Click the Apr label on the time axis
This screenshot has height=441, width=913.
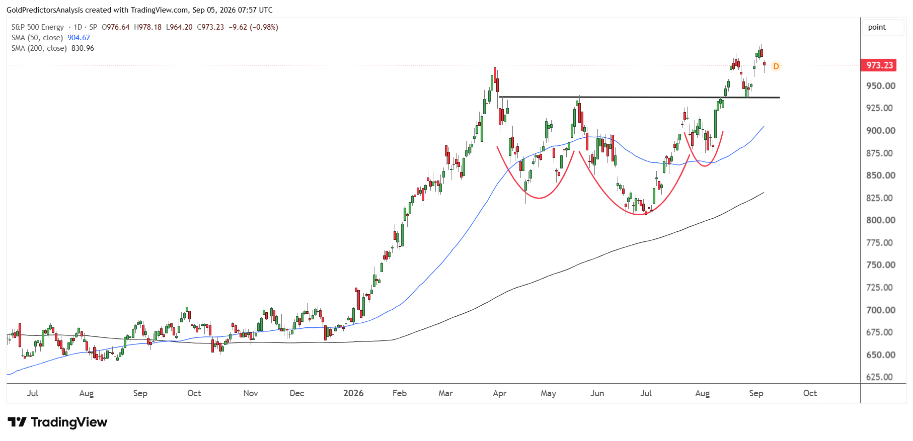(500, 393)
